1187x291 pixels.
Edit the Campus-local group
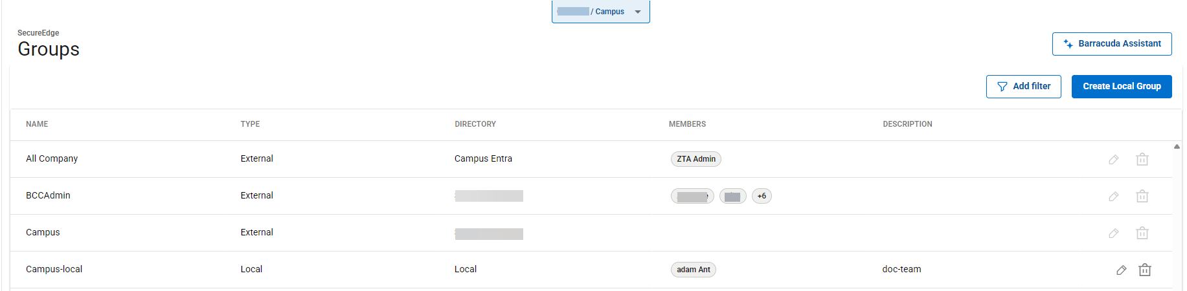1121,270
